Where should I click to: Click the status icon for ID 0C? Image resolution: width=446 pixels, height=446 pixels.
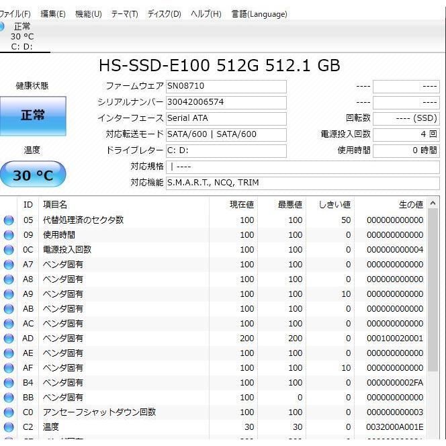click(9, 250)
